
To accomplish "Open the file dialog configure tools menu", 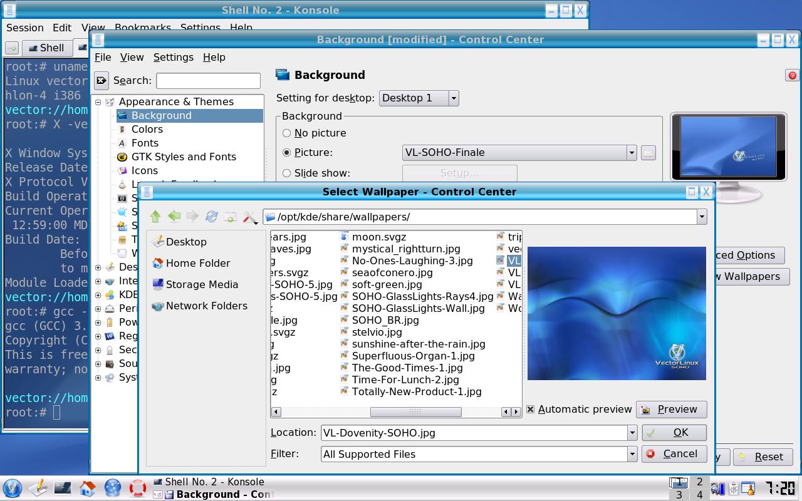I will tap(251, 217).
